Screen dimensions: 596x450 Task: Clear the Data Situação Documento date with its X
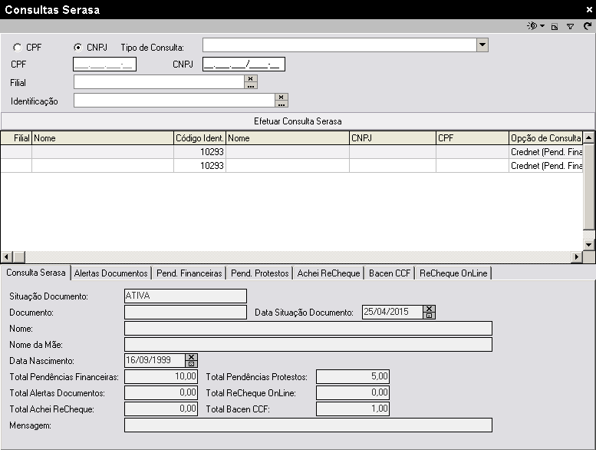(x=429, y=309)
